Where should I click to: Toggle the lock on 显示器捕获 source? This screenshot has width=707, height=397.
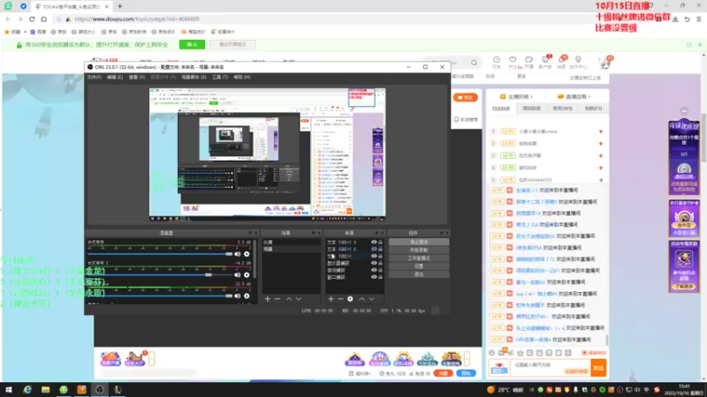380,263
